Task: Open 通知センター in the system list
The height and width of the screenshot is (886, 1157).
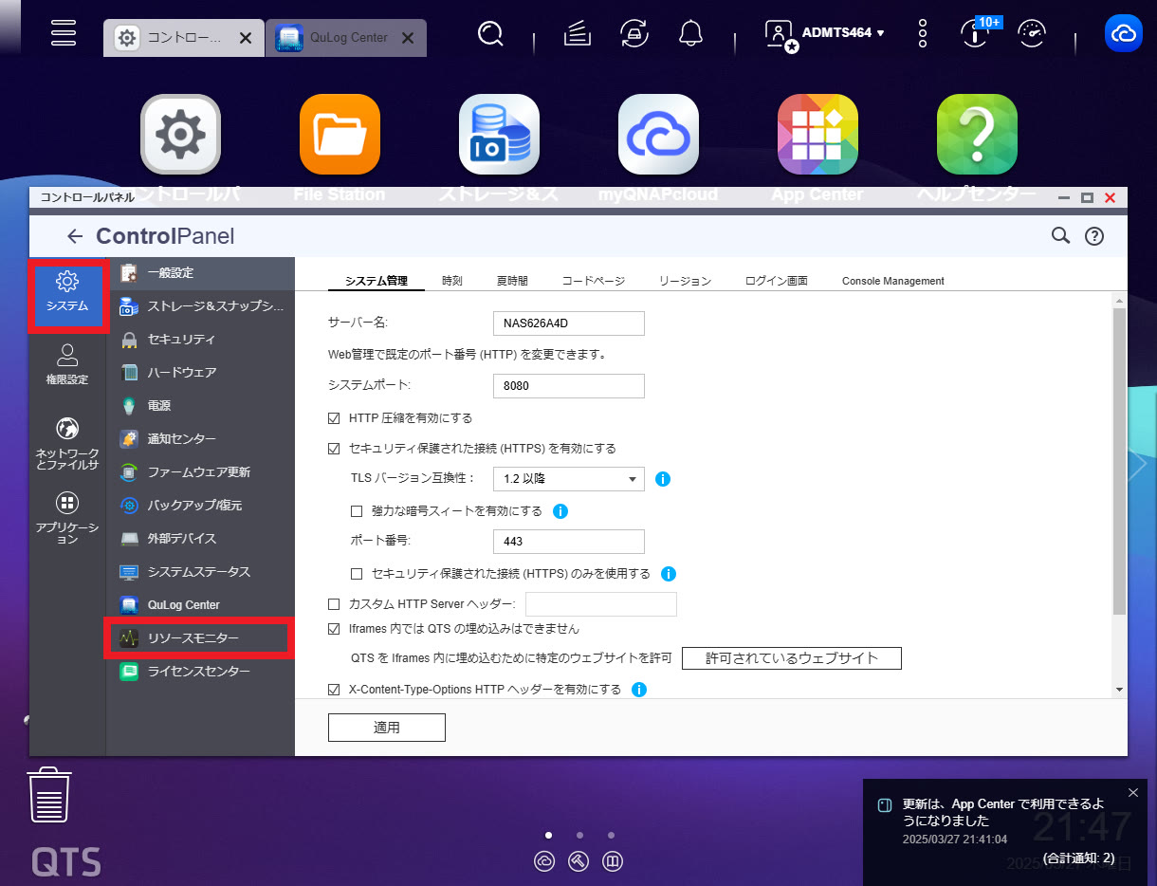Action: coord(200,439)
